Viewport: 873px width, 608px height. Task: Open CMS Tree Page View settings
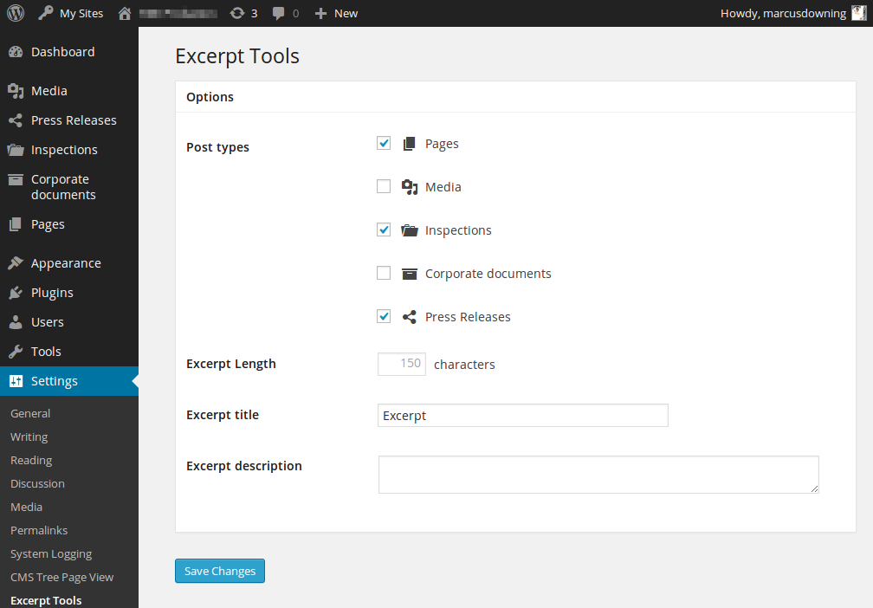[x=61, y=577]
